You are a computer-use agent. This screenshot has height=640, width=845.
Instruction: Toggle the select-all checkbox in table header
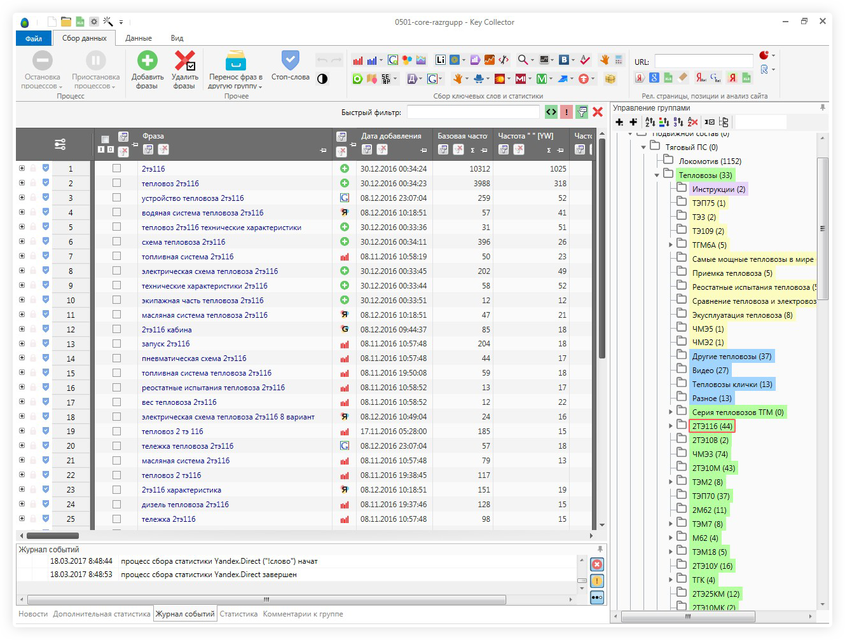pos(105,139)
